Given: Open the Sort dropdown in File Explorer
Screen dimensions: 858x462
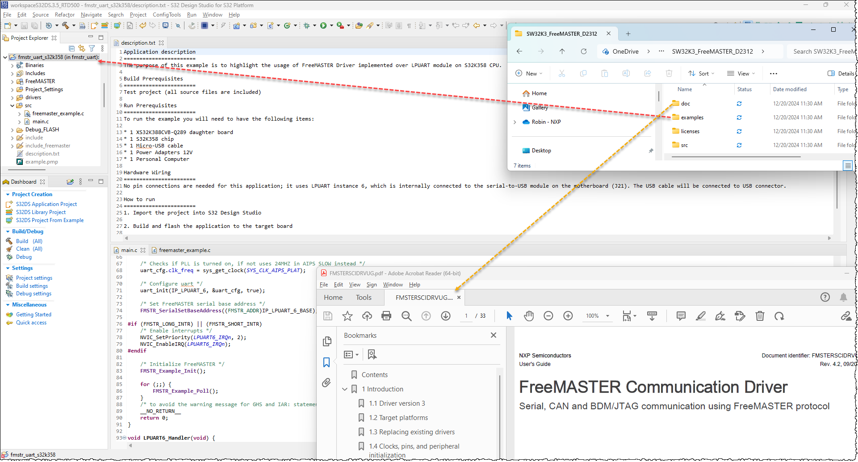Looking at the screenshot, I should tap(701, 73).
